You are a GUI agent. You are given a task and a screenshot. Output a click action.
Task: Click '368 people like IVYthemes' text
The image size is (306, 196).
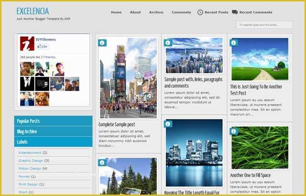(x=38, y=57)
